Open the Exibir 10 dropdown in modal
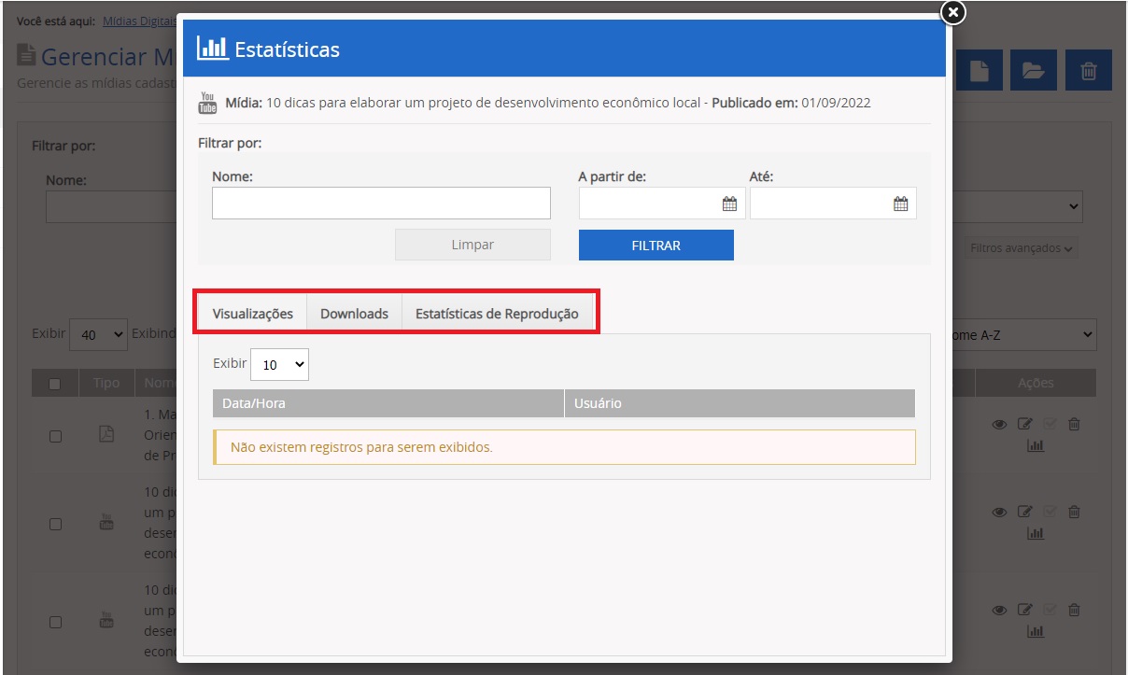The height and width of the screenshot is (675, 1128). (279, 365)
